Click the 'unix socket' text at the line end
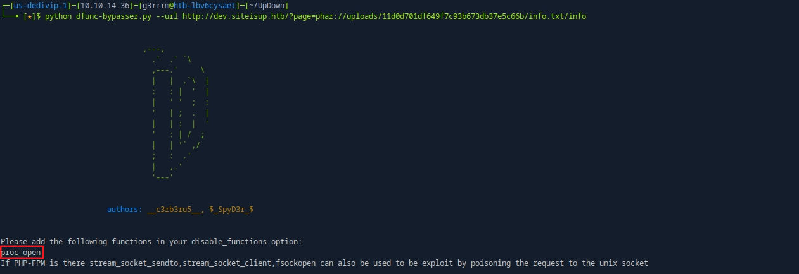The width and height of the screenshot is (799, 274). click(x=622, y=263)
